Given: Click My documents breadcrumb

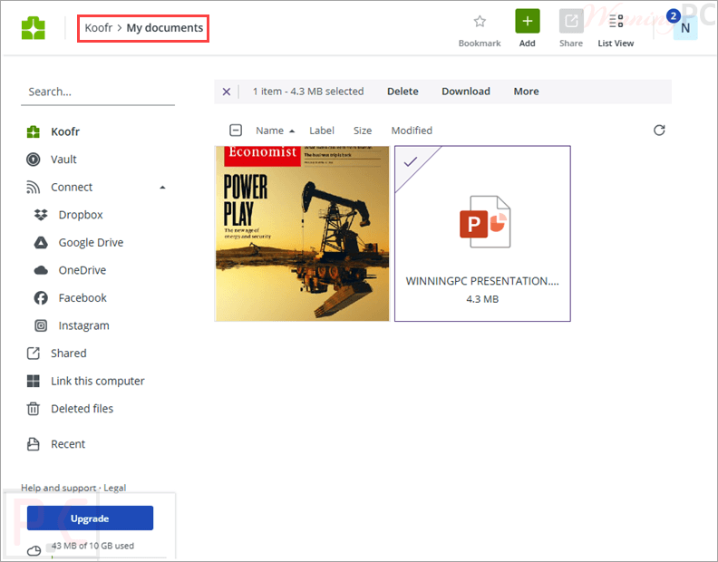Looking at the screenshot, I should coord(165,28).
